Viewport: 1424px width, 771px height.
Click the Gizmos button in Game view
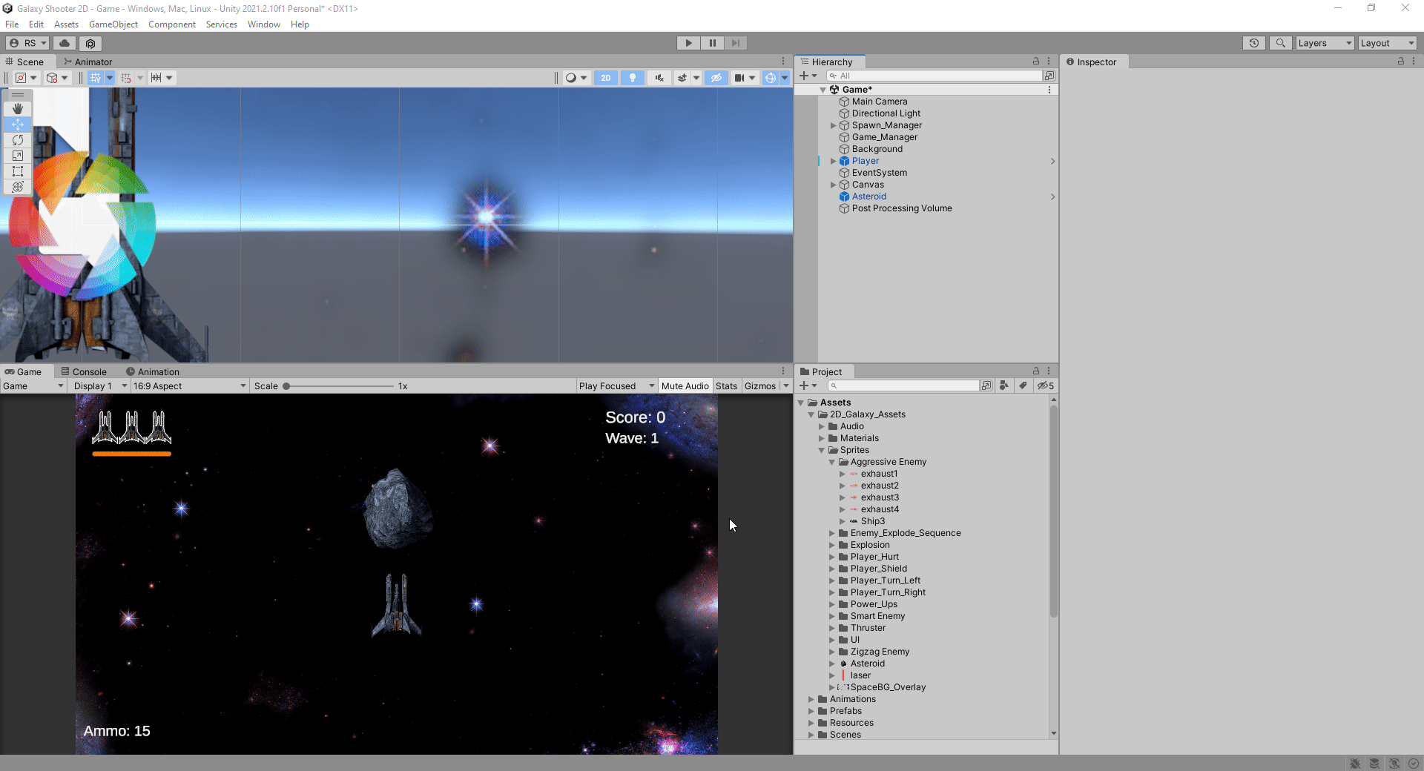760,385
